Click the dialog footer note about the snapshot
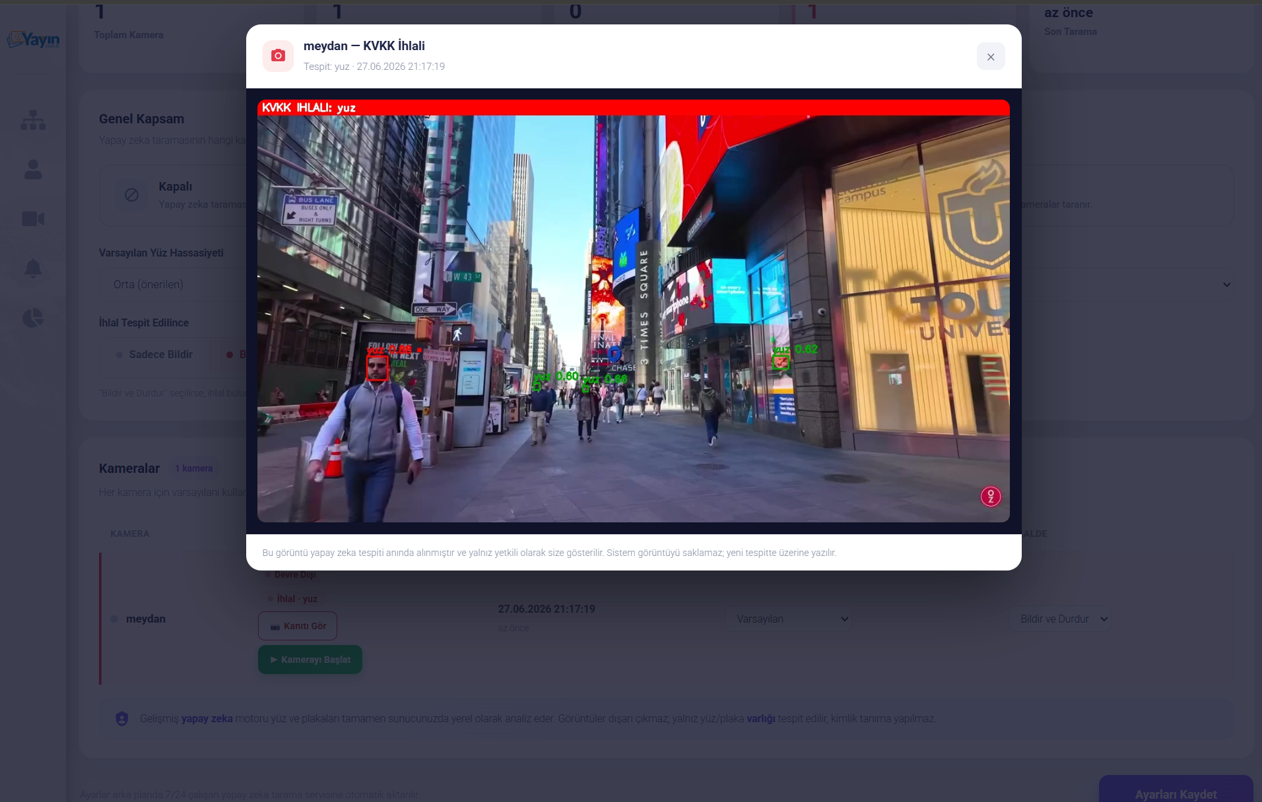The width and height of the screenshot is (1262, 802). click(x=549, y=553)
